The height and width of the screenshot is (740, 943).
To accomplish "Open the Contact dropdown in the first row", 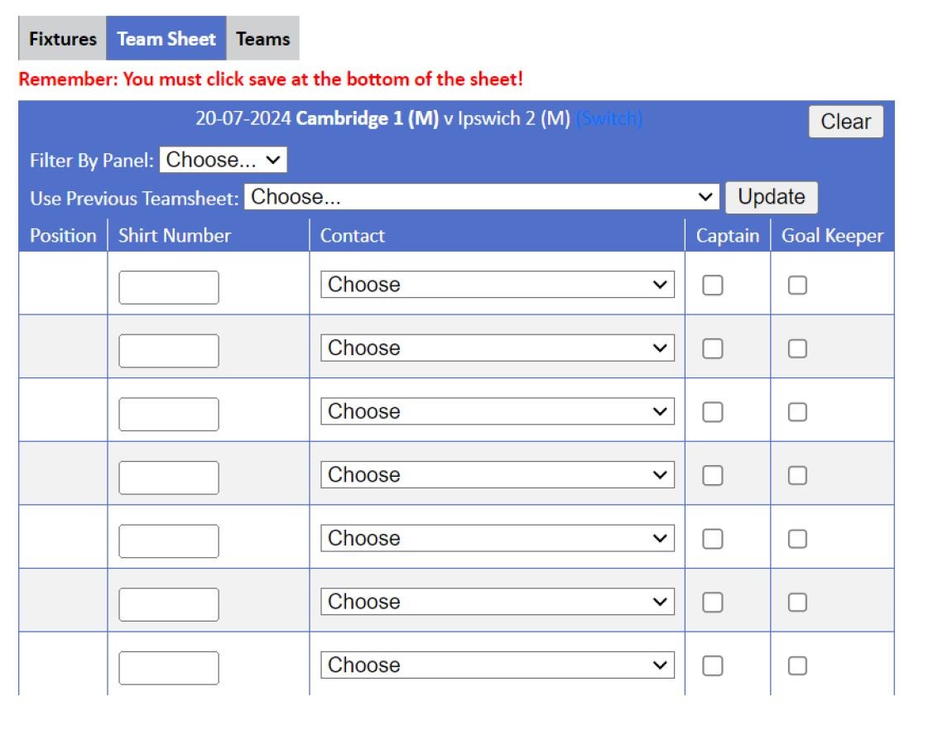I will (497, 285).
